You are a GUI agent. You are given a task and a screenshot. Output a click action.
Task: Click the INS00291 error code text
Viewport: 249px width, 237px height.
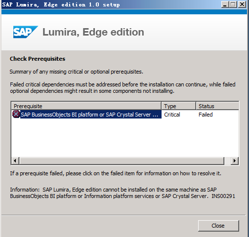click(x=223, y=196)
